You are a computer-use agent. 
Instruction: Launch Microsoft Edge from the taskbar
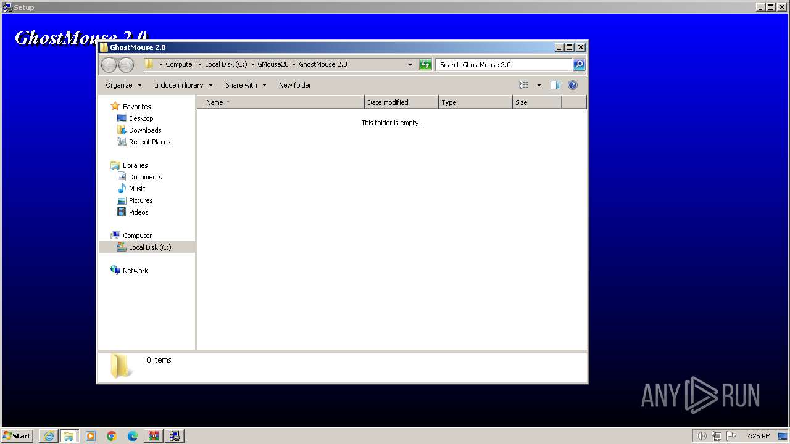point(133,436)
